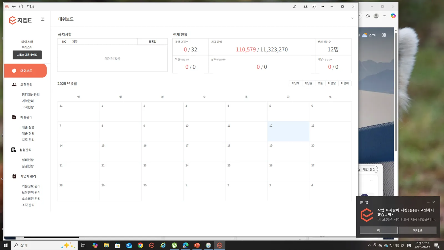Open 설비현황 under 점검관리
444x250 pixels.
[28, 160]
